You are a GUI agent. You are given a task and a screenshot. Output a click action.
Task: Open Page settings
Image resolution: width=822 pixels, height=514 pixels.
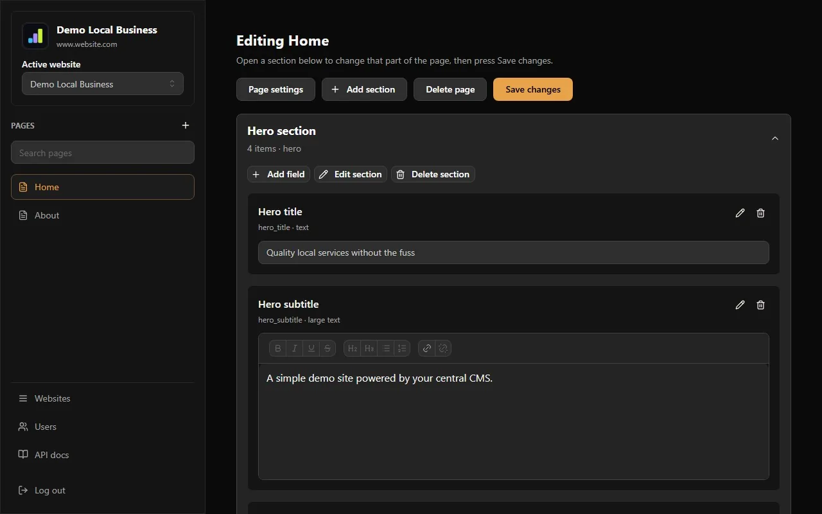(275, 89)
